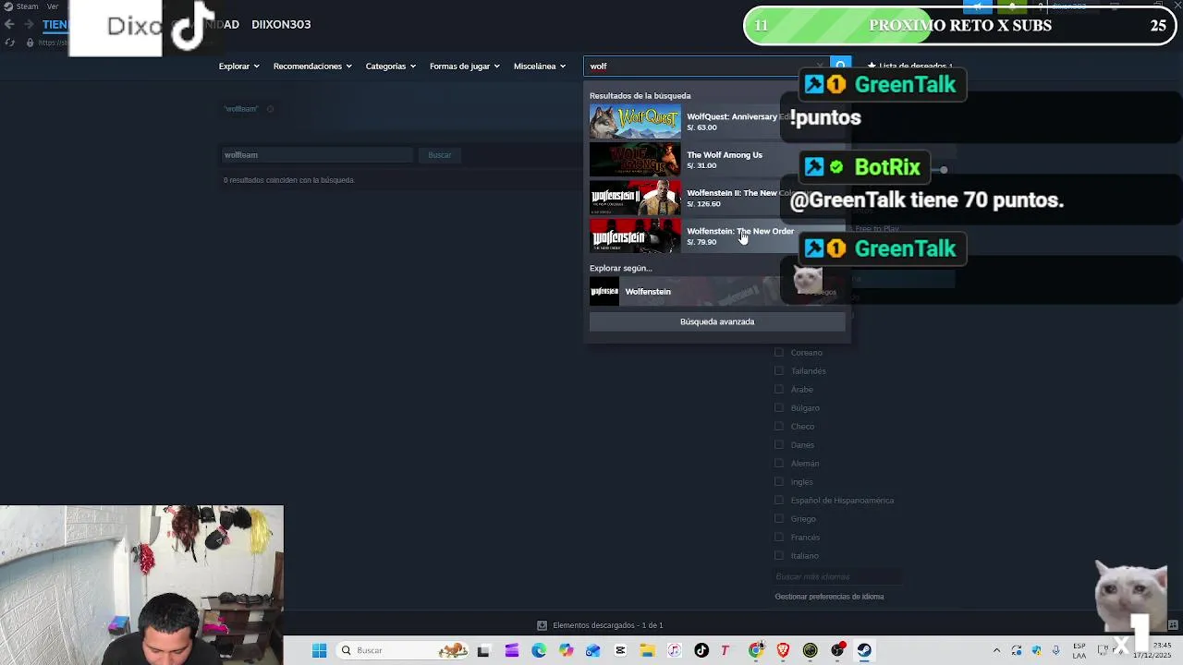This screenshot has height=665, width=1183.
Task: Select WolfQuest: Anniversary Edition result
Action: [717, 121]
